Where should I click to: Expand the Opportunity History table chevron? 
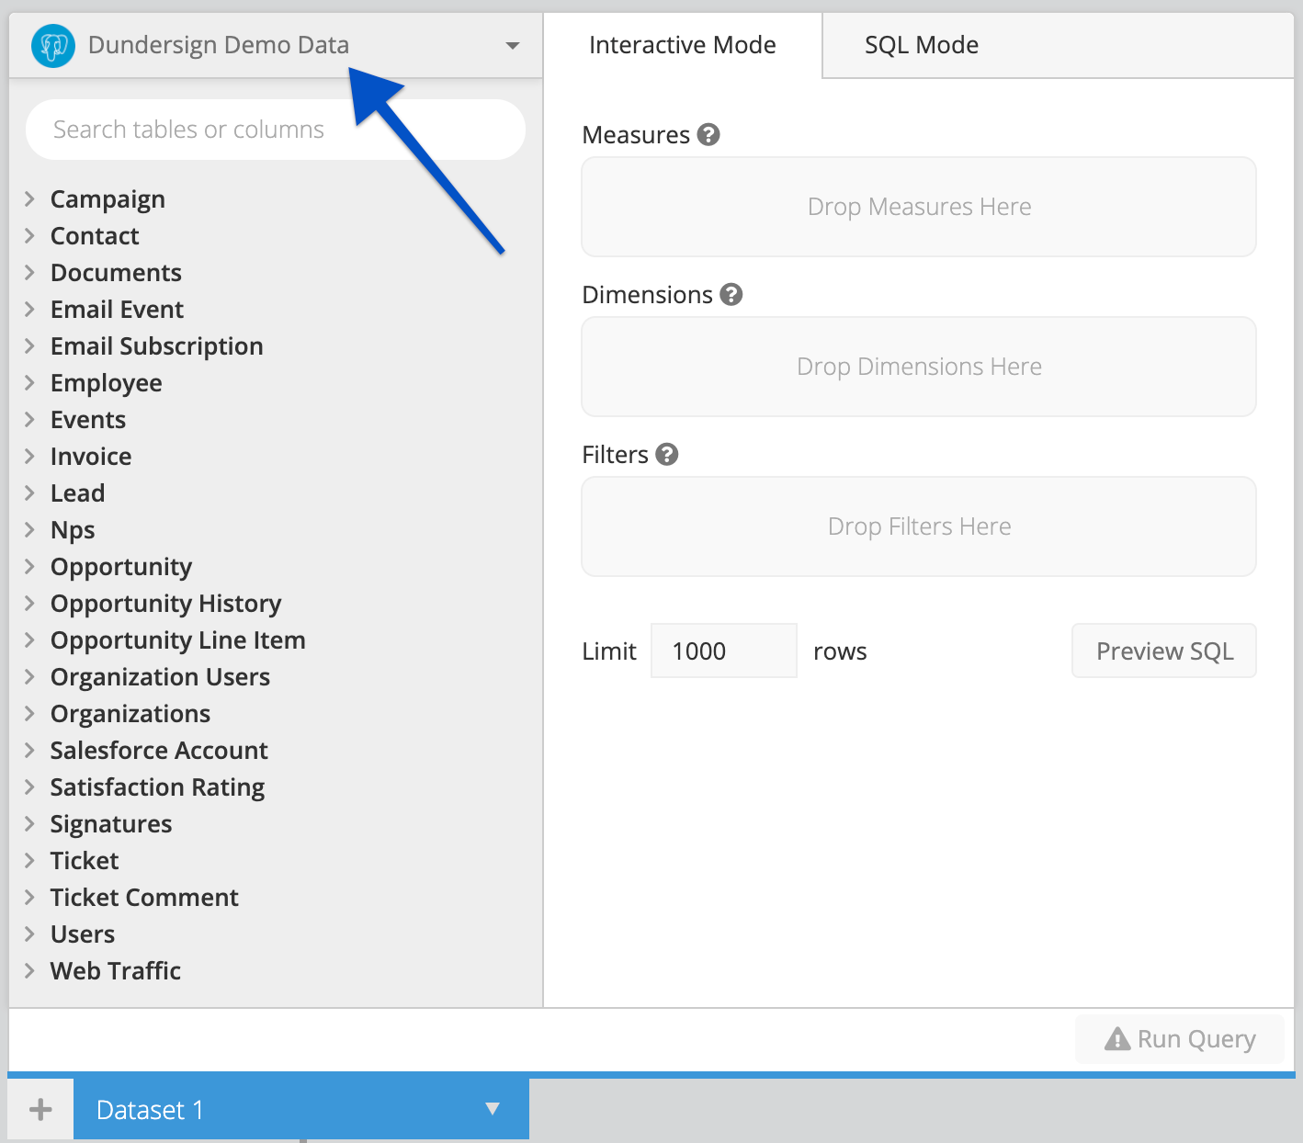pyautogui.click(x=29, y=603)
